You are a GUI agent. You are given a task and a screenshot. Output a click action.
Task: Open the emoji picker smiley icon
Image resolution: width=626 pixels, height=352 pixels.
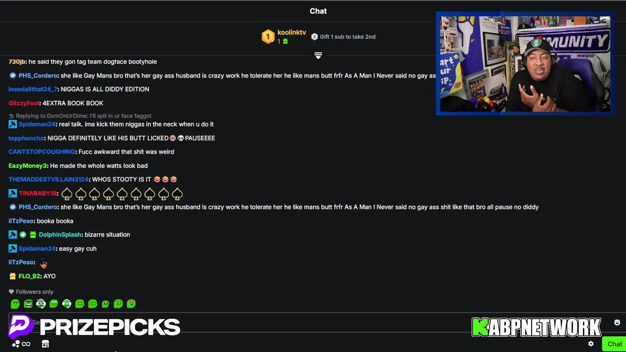click(617, 323)
